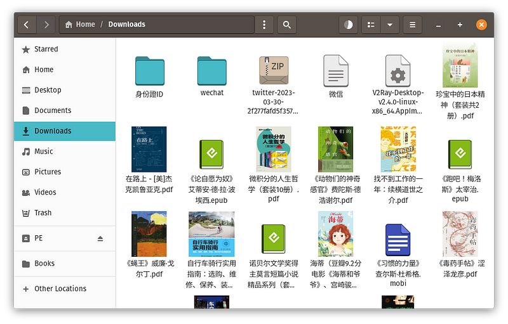Viewport: 508px width, 324px height.
Task: Open the three-dot path options menu
Action: coord(264,25)
